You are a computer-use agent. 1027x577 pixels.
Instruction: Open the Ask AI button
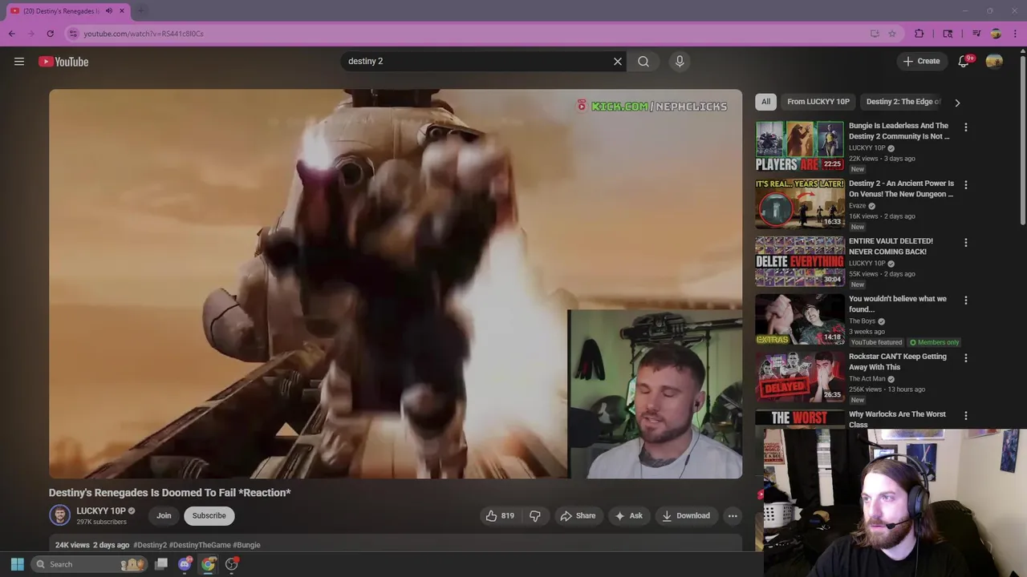click(x=628, y=516)
